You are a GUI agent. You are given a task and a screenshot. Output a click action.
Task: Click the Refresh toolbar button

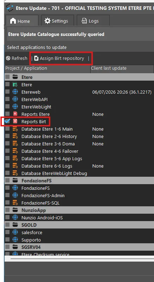[17, 58]
